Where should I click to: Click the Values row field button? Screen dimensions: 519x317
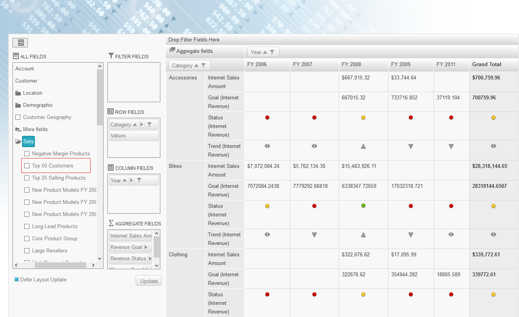click(134, 136)
